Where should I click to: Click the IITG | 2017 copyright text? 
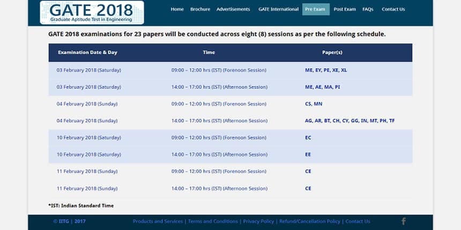[x=69, y=221]
